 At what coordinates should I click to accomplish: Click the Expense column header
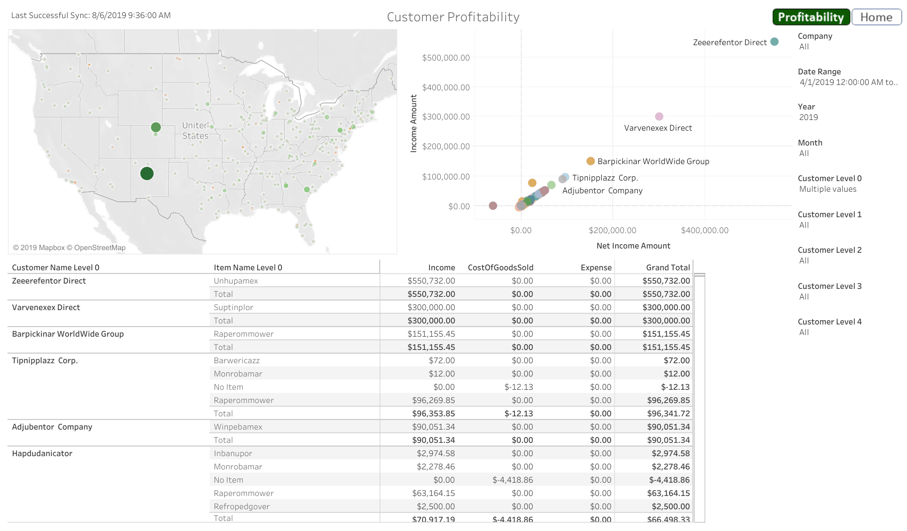tap(596, 268)
